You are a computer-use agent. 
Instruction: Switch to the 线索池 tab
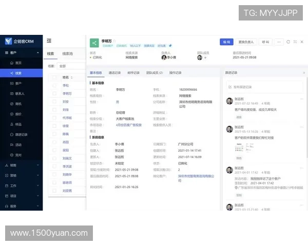tap(67, 53)
